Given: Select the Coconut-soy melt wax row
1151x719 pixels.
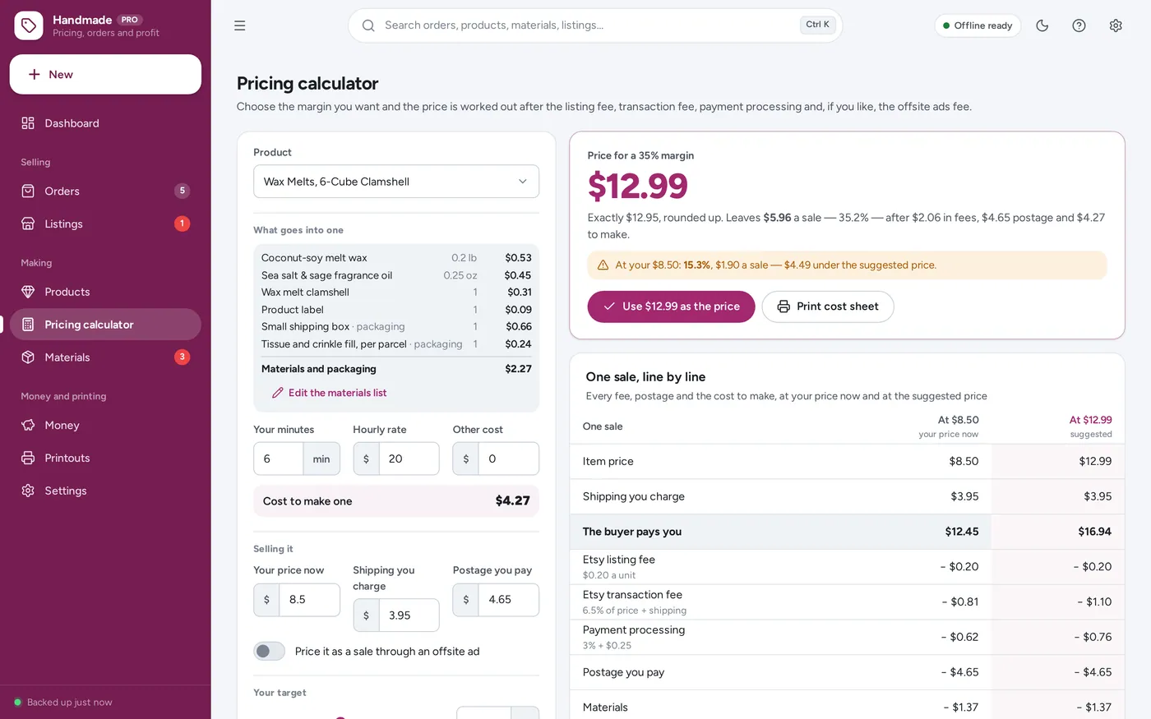Looking at the screenshot, I should (396, 258).
